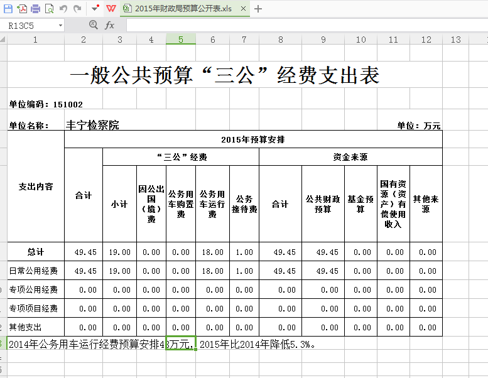Click the 单位: 万元 cell
The image size is (488, 378).
pyautogui.click(x=418, y=126)
